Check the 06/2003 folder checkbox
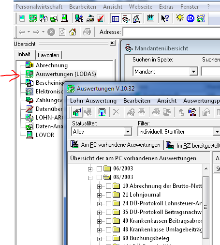The image size is (220, 245). click(99, 169)
